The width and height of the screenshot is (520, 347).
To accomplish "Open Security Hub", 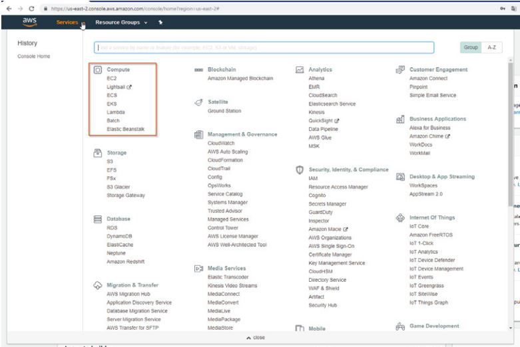I will 323,305.
